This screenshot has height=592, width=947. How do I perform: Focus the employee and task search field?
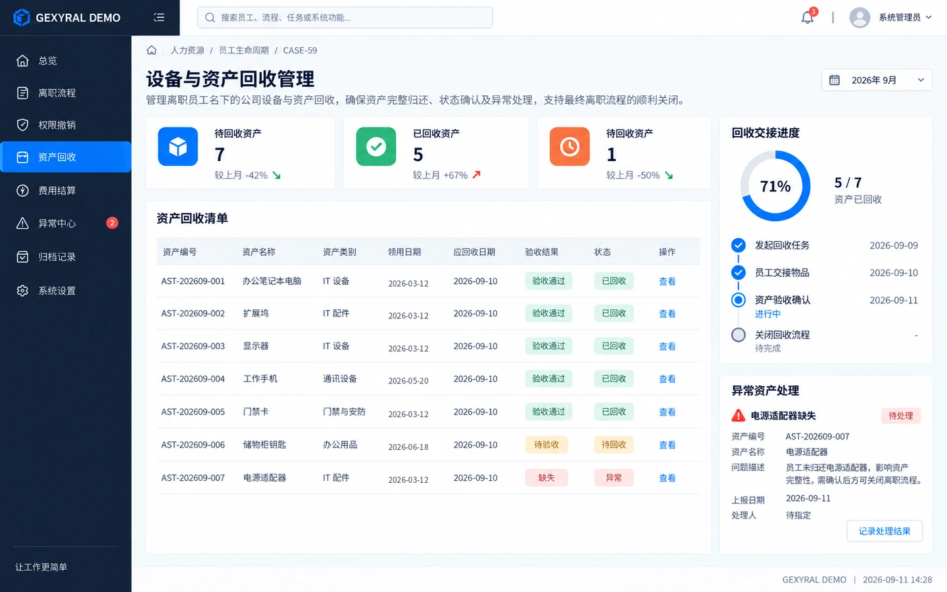345,18
